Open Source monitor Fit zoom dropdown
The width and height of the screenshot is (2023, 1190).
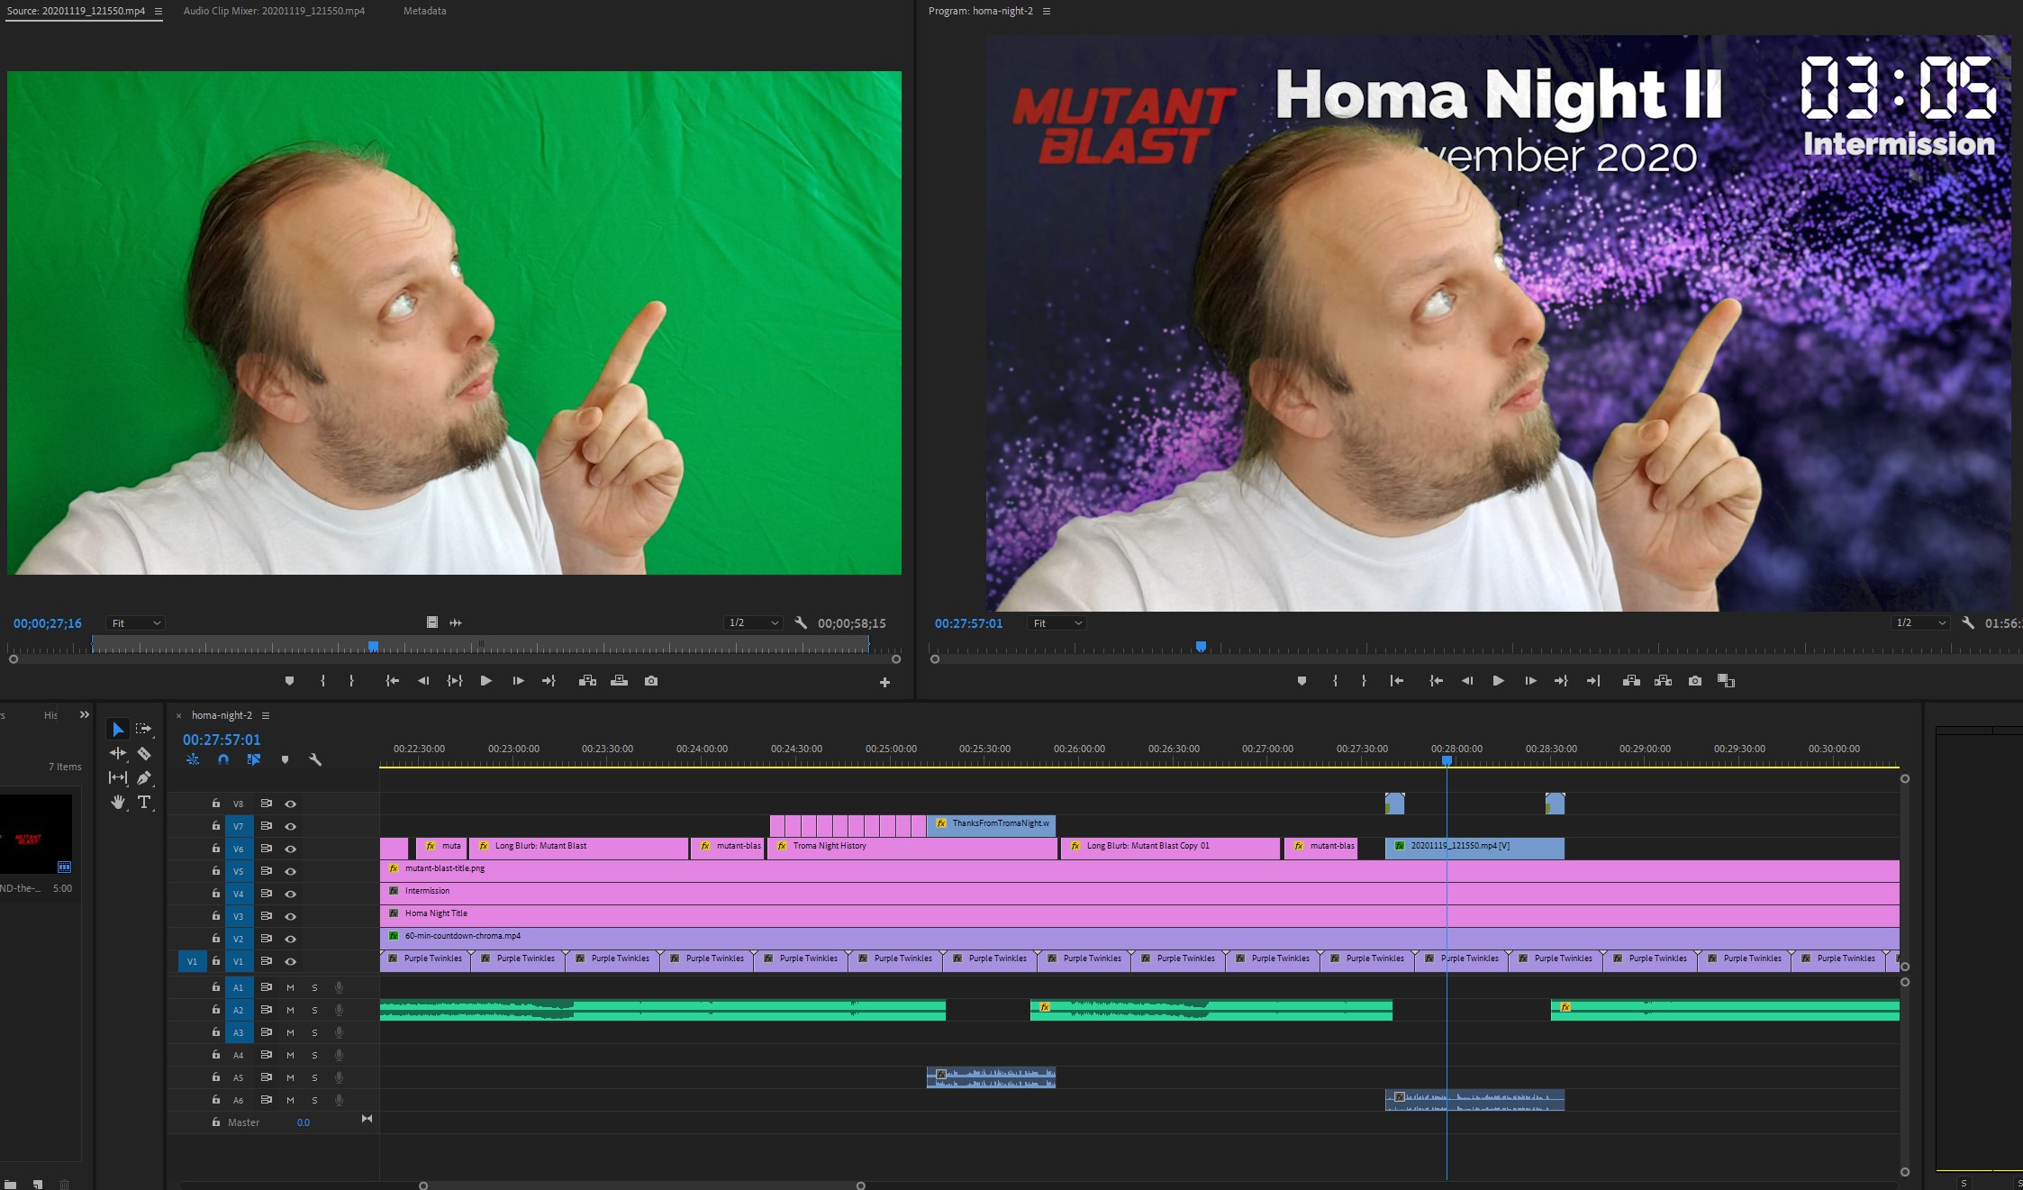(135, 623)
